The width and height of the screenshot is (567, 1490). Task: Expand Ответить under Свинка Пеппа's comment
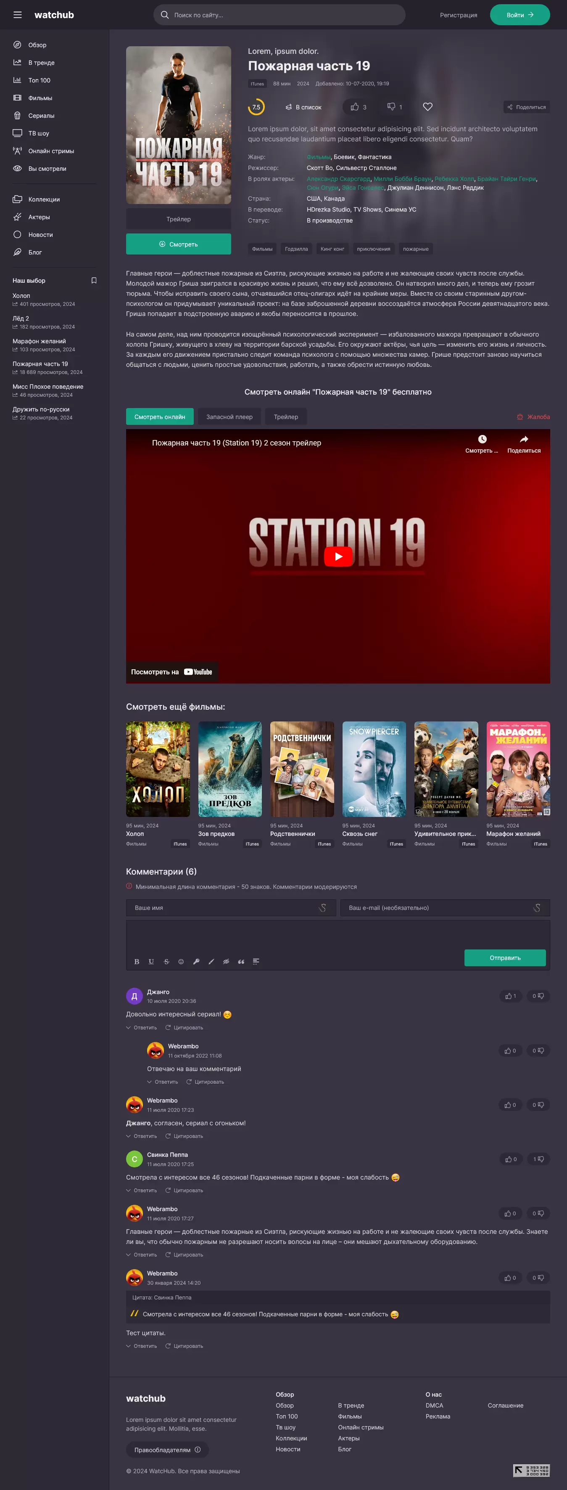pyautogui.click(x=142, y=1190)
